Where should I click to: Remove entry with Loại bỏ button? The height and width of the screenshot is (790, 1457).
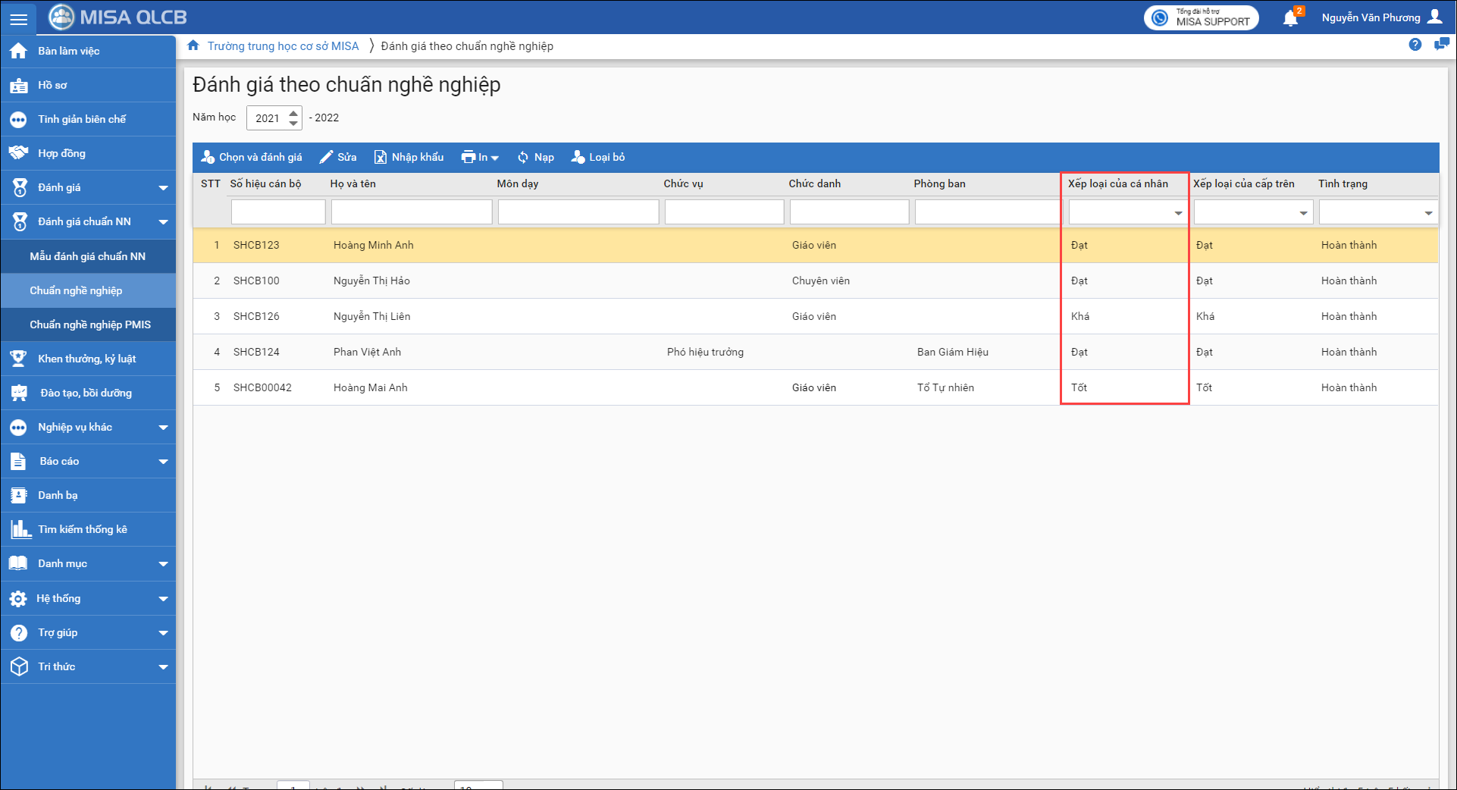pos(598,157)
